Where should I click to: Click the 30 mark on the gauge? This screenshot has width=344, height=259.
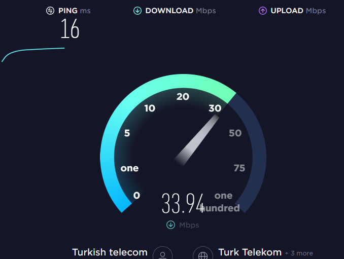215,108
